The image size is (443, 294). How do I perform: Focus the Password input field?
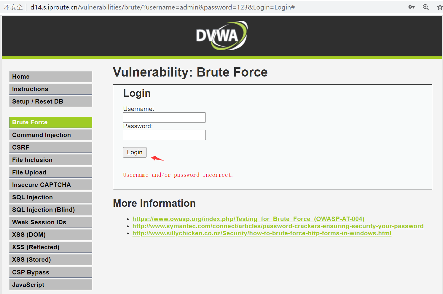coord(164,135)
